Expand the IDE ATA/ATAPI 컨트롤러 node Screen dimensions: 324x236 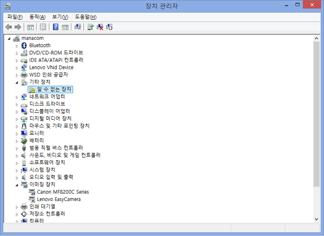point(17,61)
